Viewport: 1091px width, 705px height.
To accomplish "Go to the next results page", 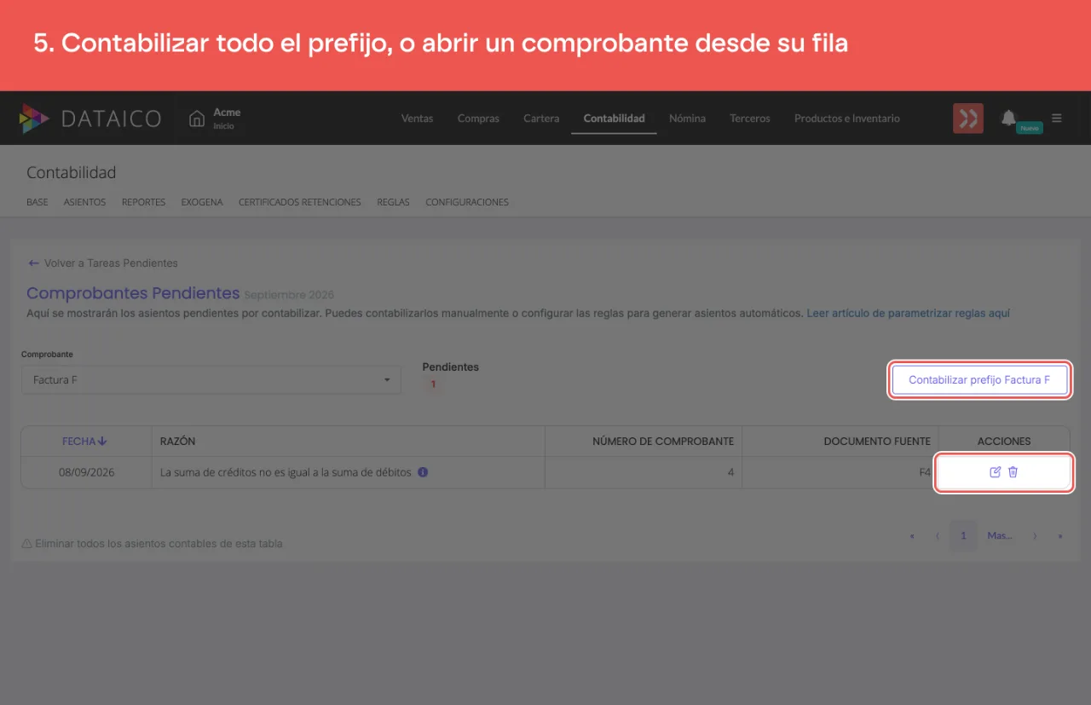I will [1035, 536].
